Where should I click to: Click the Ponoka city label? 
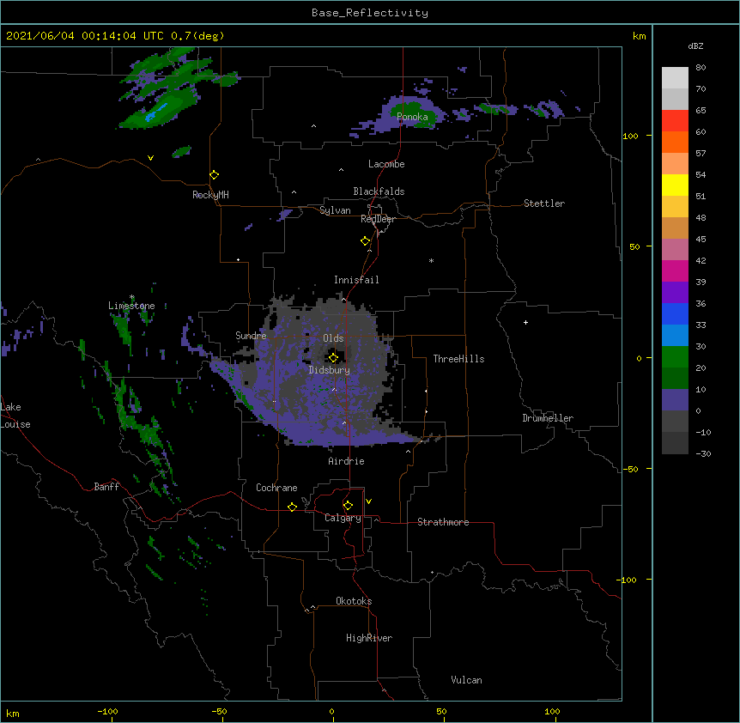point(412,117)
